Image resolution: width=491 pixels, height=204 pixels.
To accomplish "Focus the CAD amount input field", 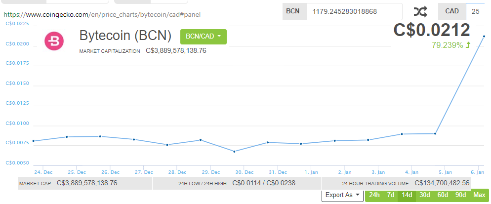I will click(x=475, y=11).
